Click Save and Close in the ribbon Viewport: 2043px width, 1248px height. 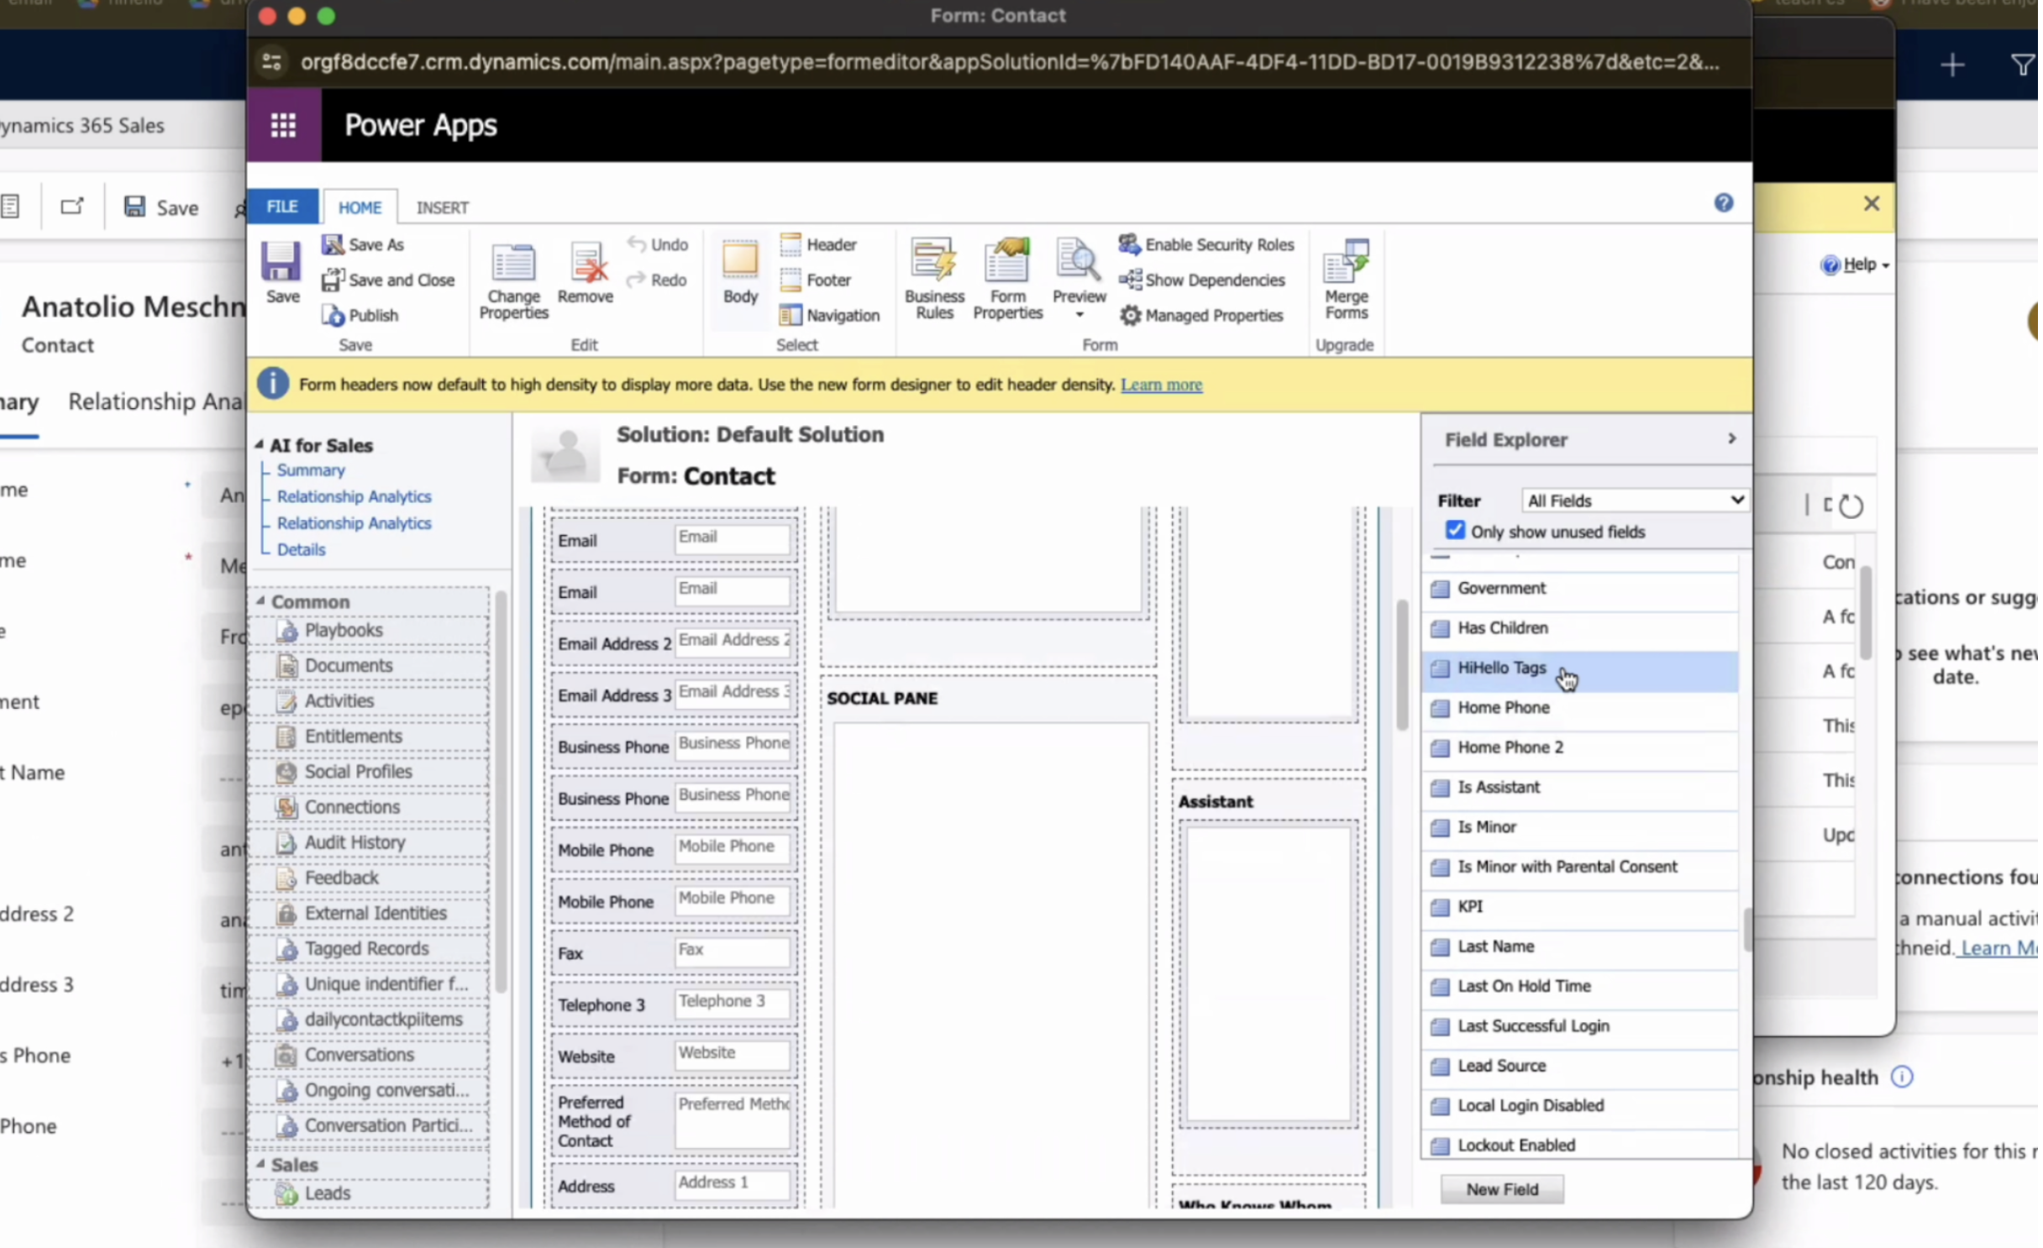click(389, 280)
